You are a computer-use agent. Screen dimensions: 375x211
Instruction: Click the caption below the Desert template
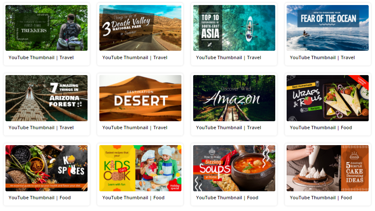(135, 128)
